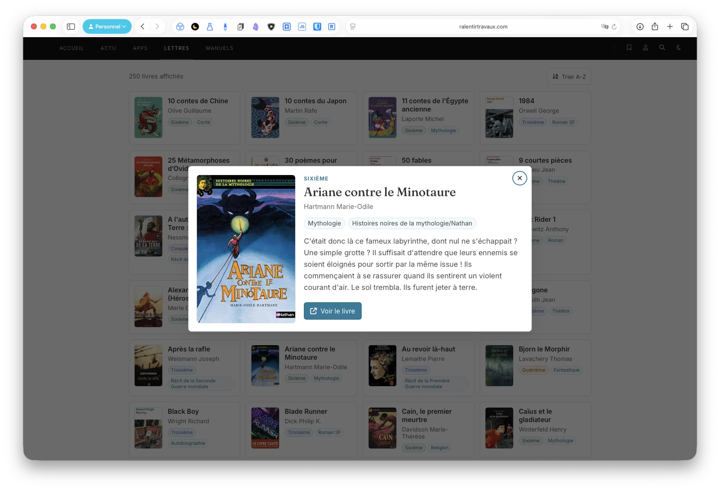Click the blue U shield extension icon
Image resolution: width=720 pixels, height=491 pixels.
(317, 26)
